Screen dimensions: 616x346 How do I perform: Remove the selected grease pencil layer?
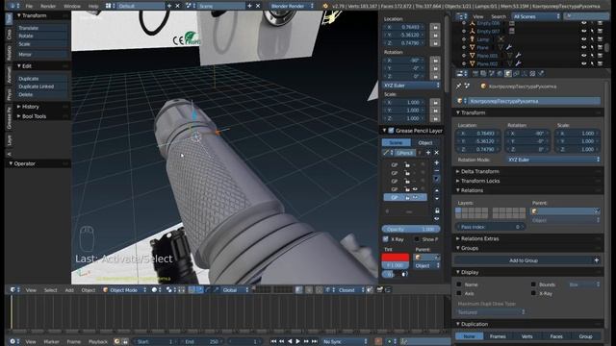(x=436, y=171)
